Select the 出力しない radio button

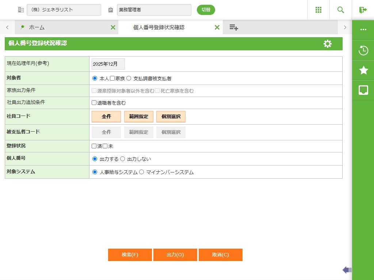(x=123, y=159)
